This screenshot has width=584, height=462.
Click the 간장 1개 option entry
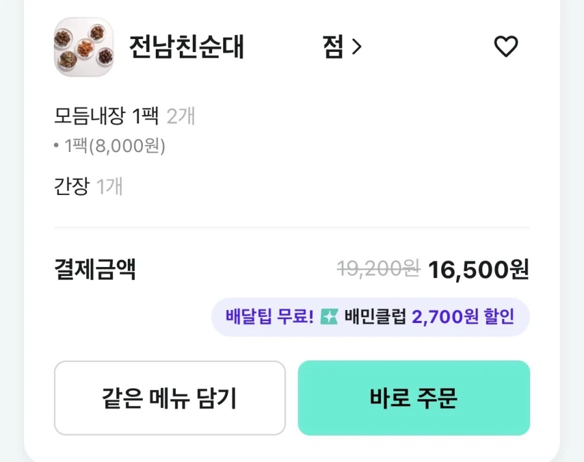[88, 187]
